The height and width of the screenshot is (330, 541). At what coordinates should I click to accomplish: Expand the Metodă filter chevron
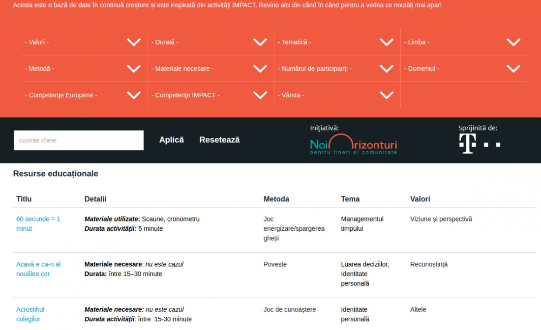[133, 69]
